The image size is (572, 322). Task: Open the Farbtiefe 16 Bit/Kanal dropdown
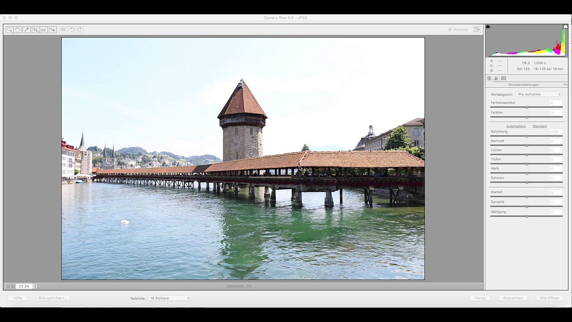pos(169,298)
